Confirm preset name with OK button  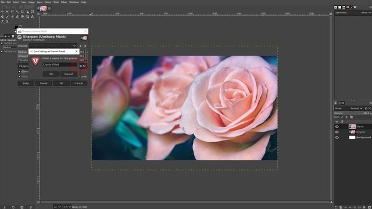coord(51,74)
